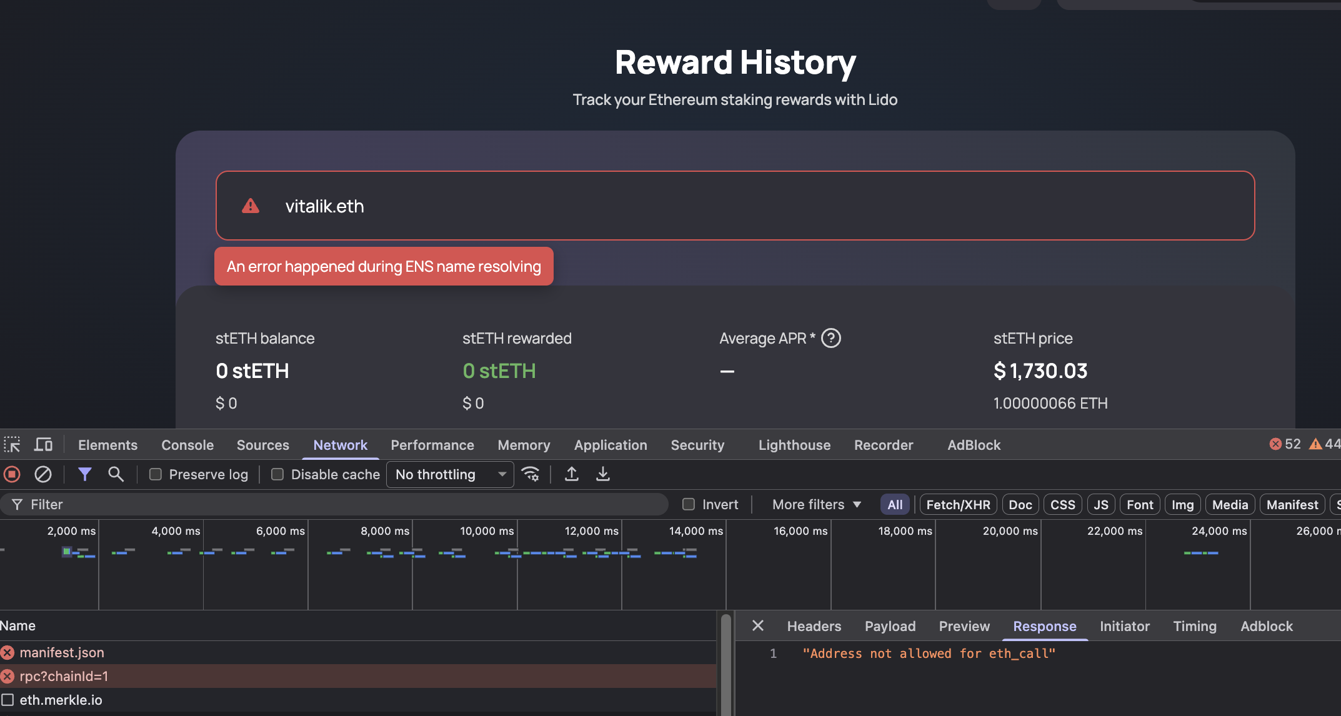
Task: Export HAR with the download icon
Action: (603, 474)
